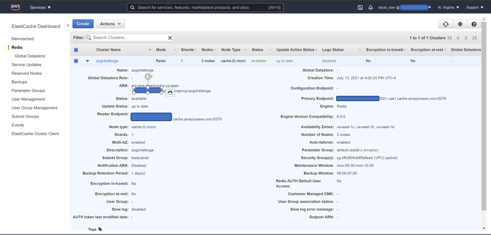
Task: Click the cache.t2.micro cell in the row
Action: [233, 61]
